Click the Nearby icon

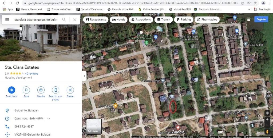pos(41,90)
